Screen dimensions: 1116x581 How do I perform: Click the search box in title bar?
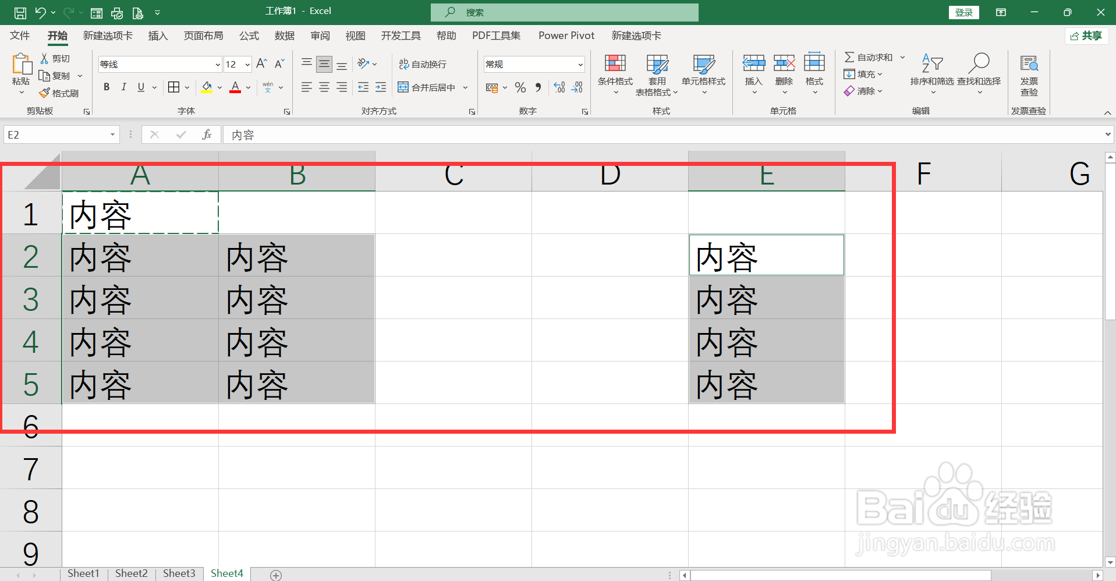click(x=564, y=12)
